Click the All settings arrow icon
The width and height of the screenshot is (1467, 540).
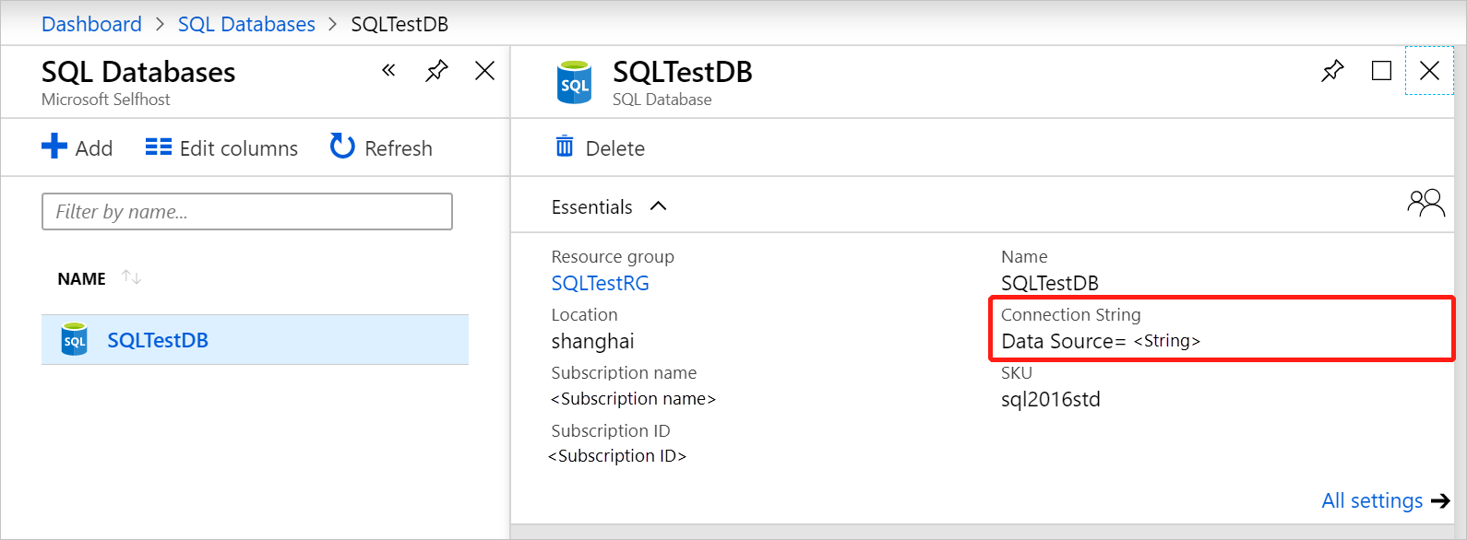[x=1440, y=501]
